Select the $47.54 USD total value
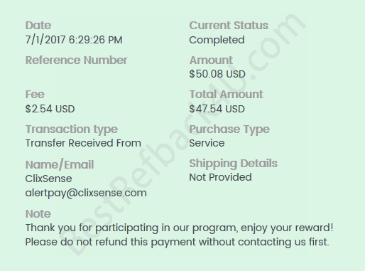 point(217,109)
